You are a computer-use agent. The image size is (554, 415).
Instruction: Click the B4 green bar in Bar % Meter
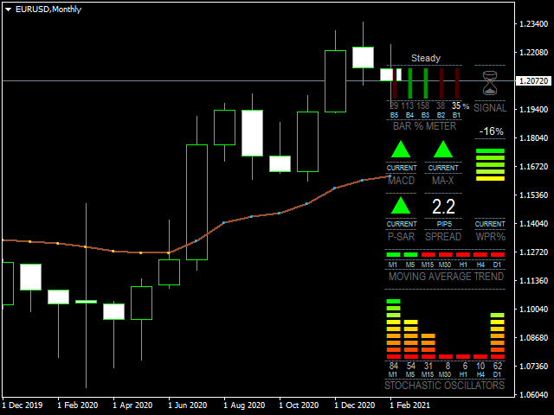pos(409,84)
